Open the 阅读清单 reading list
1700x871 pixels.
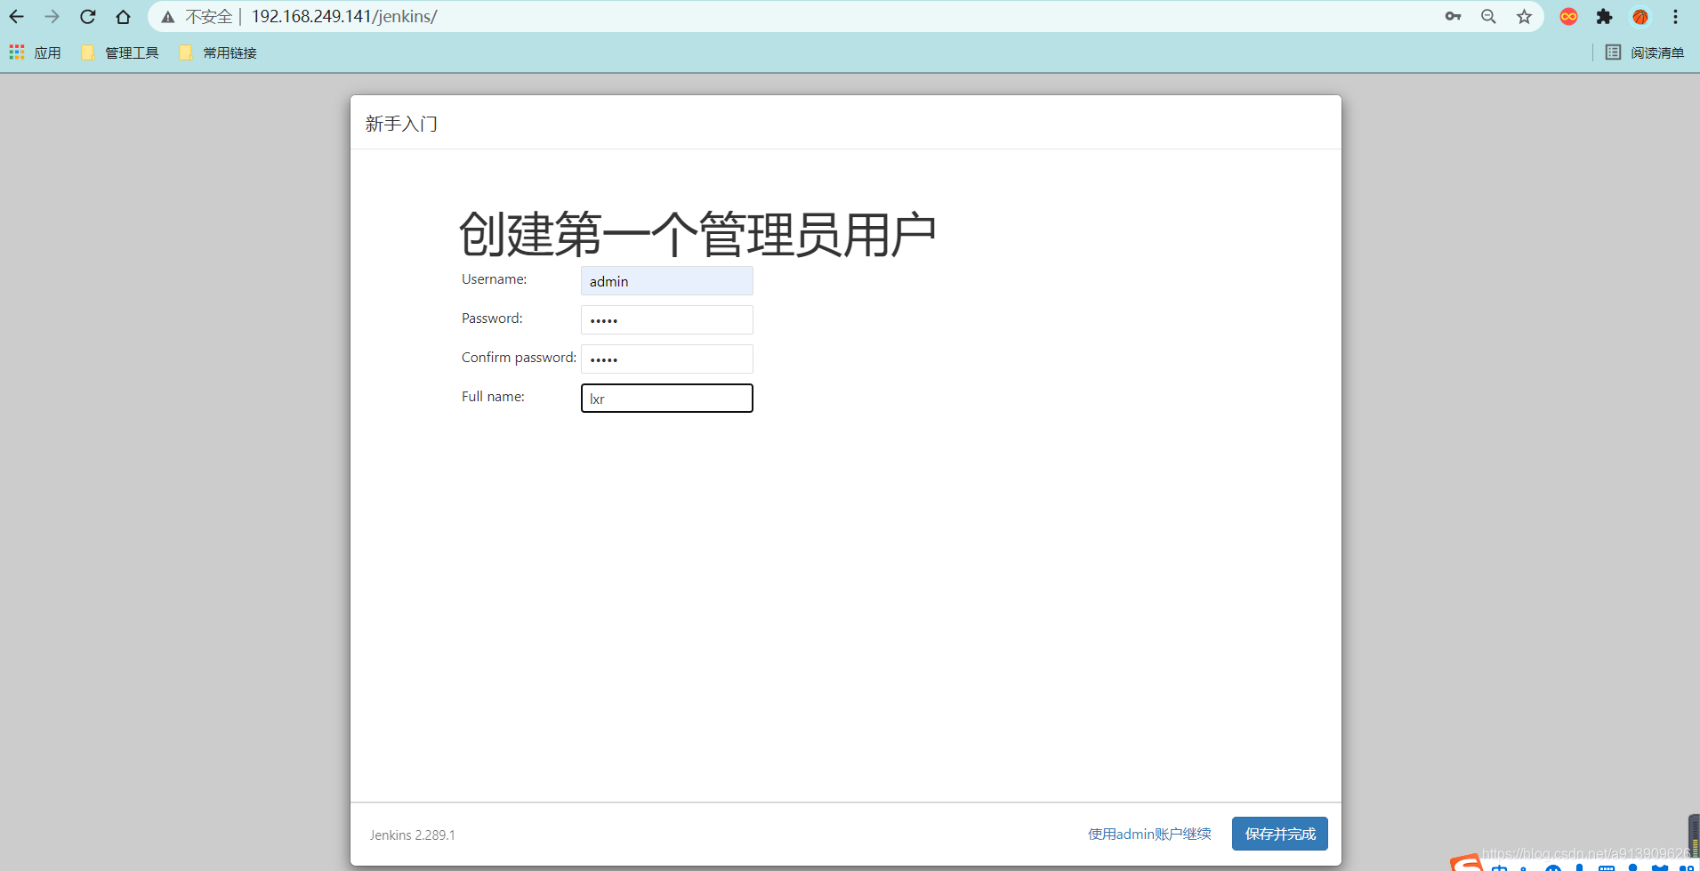point(1645,52)
